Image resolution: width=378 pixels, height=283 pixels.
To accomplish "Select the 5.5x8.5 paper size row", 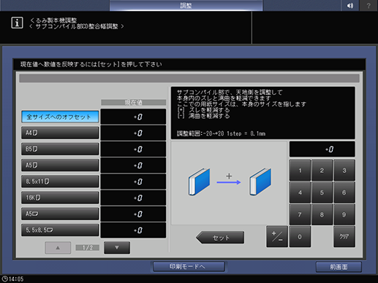I will tap(60, 230).
